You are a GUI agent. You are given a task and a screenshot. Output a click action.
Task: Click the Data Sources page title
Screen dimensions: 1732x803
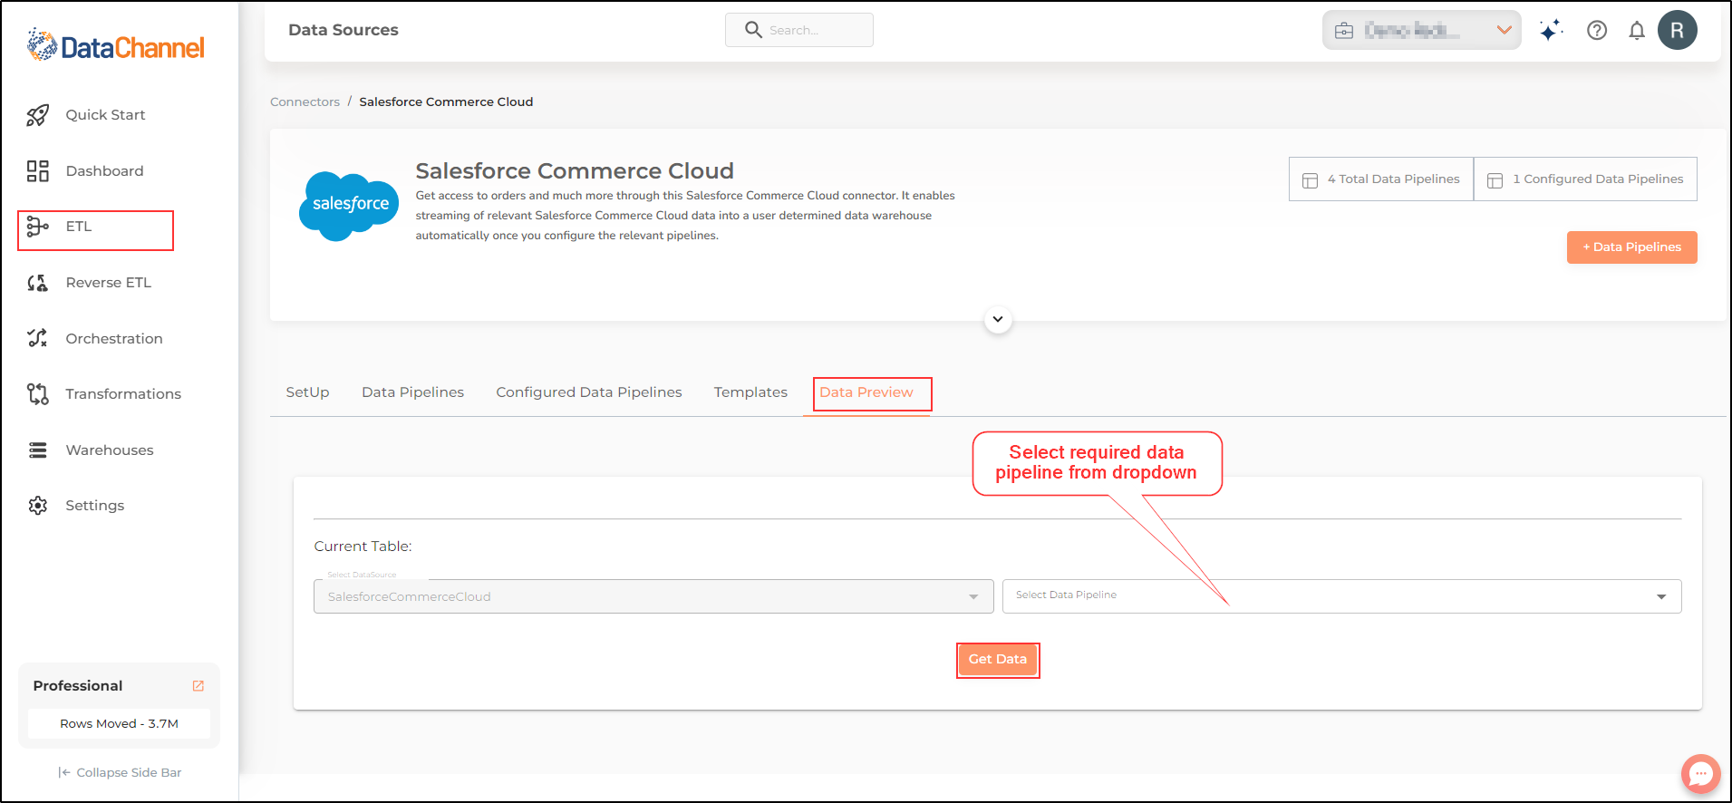[x=343, y=30]
